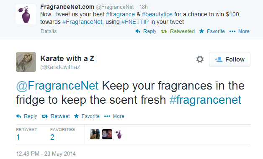The image size is (263, 159).
Task: Click the #fragrancenet hashtag in Karate's tweet
Action: [x=205, y=100]
